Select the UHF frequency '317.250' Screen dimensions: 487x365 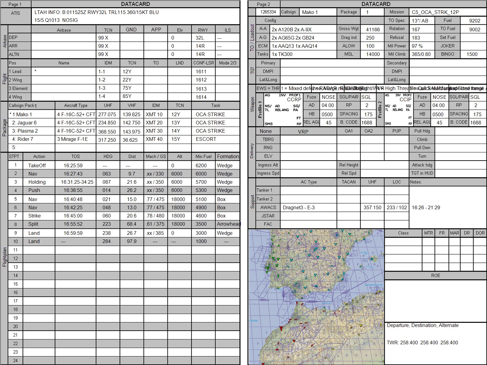107,140
